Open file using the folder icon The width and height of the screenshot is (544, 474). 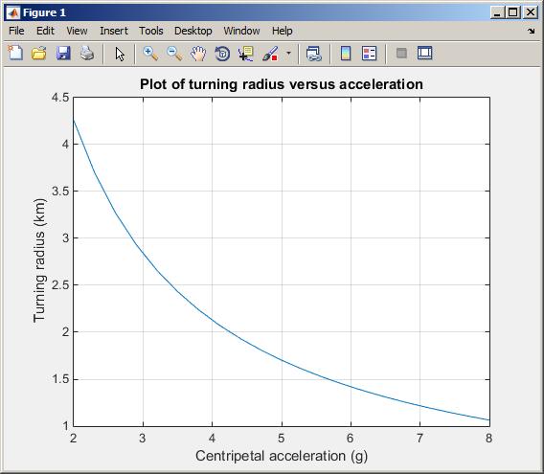[x=39, y=54]
